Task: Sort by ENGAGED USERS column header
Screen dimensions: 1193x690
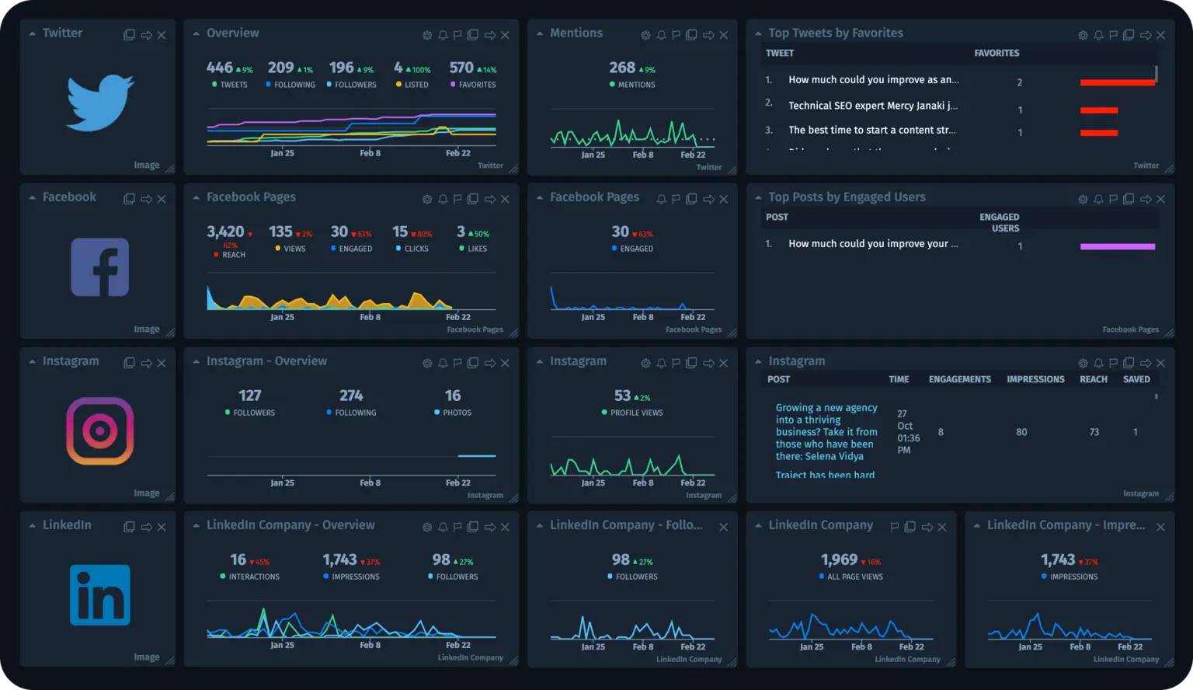Action: [999, 222]
